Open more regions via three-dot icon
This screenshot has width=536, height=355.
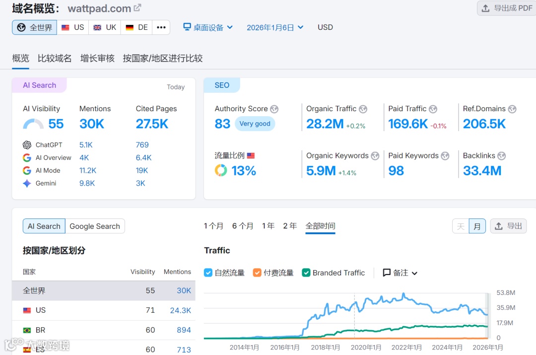(x=161, y=27)
